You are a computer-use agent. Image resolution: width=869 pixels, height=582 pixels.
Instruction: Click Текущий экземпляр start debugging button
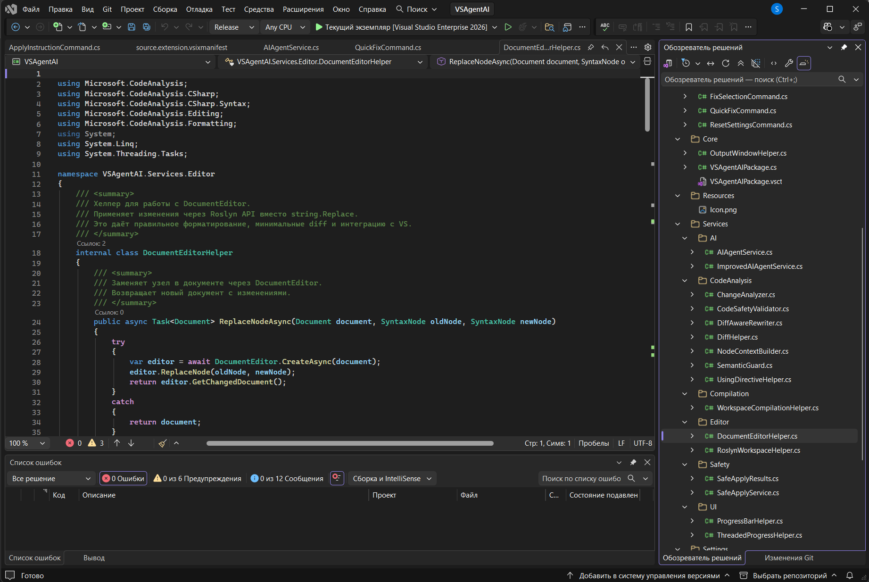point(406,27)
